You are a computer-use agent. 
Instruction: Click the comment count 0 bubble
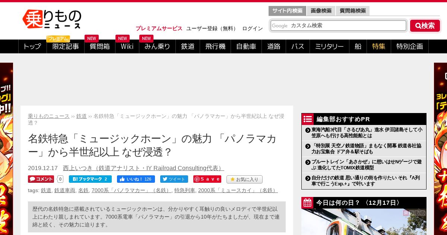point(60,179)
